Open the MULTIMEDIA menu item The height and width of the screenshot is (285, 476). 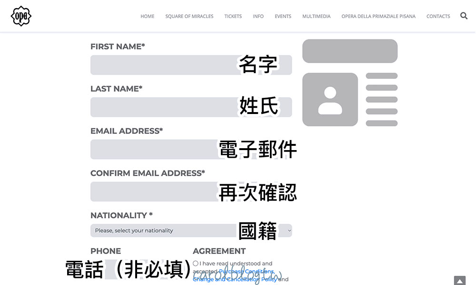tap(316, 16)
